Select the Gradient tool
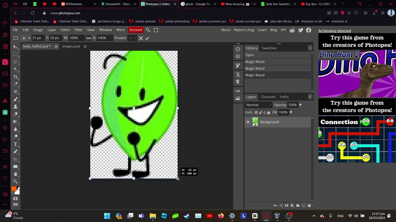Screen dimensions: 396x222 pos(15,121)
